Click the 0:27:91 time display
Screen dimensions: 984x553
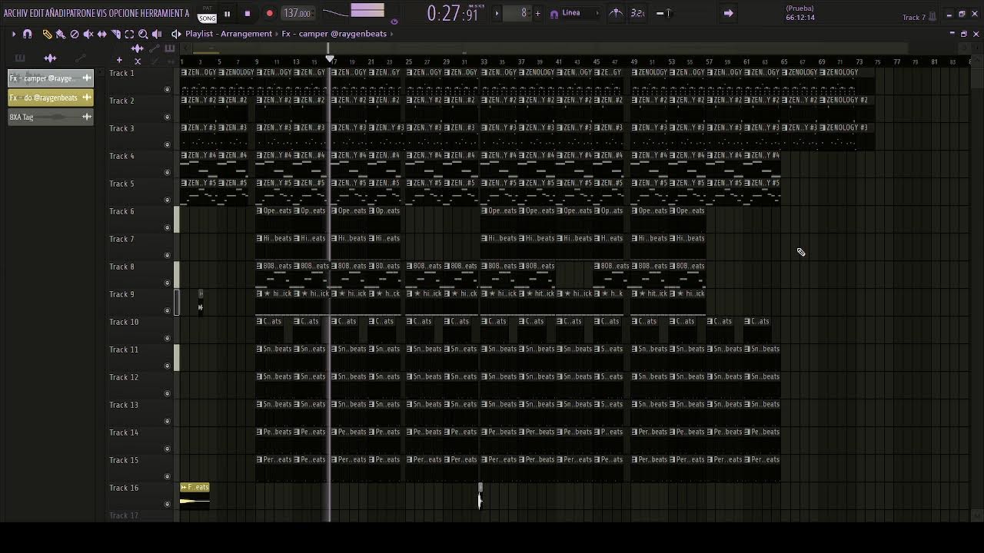coord(453,13)
